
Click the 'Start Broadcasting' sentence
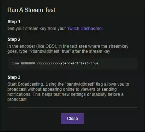pyautogui.click(x=25, y=84)
